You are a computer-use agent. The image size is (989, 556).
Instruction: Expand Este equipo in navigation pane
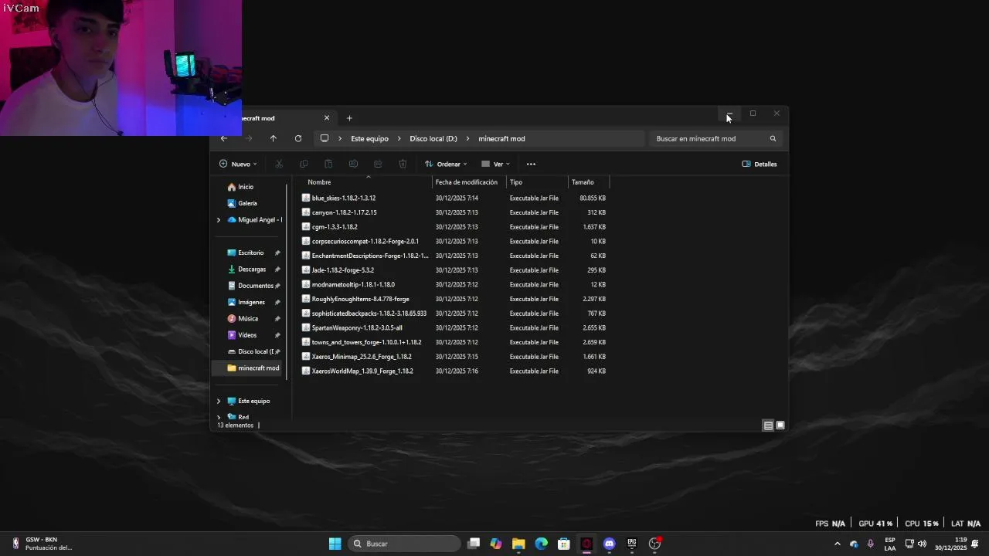coord(219,402)
